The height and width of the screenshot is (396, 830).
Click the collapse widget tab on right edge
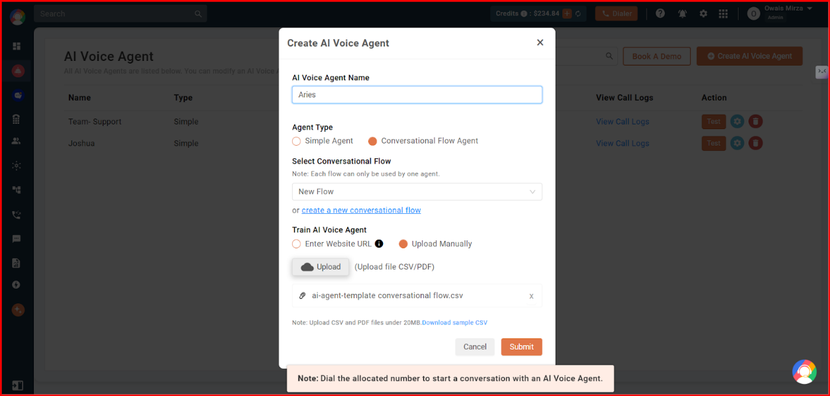822,72
